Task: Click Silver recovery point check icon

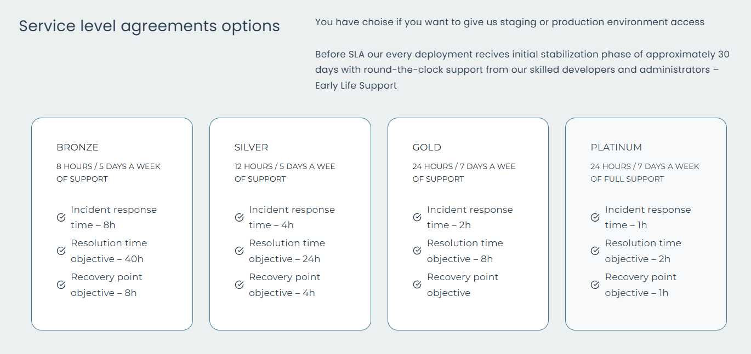Action: (240, 285)
